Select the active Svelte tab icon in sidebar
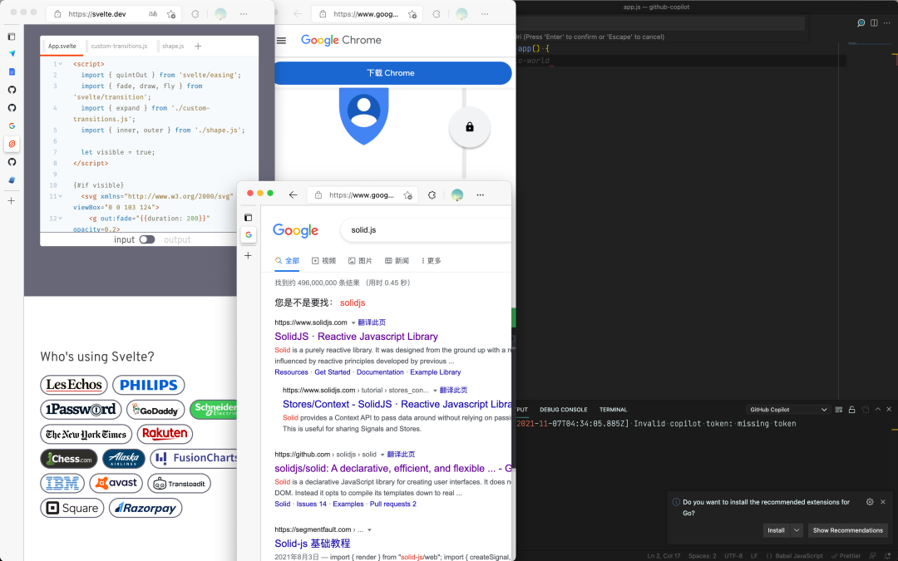 click(x=12, y=144)
